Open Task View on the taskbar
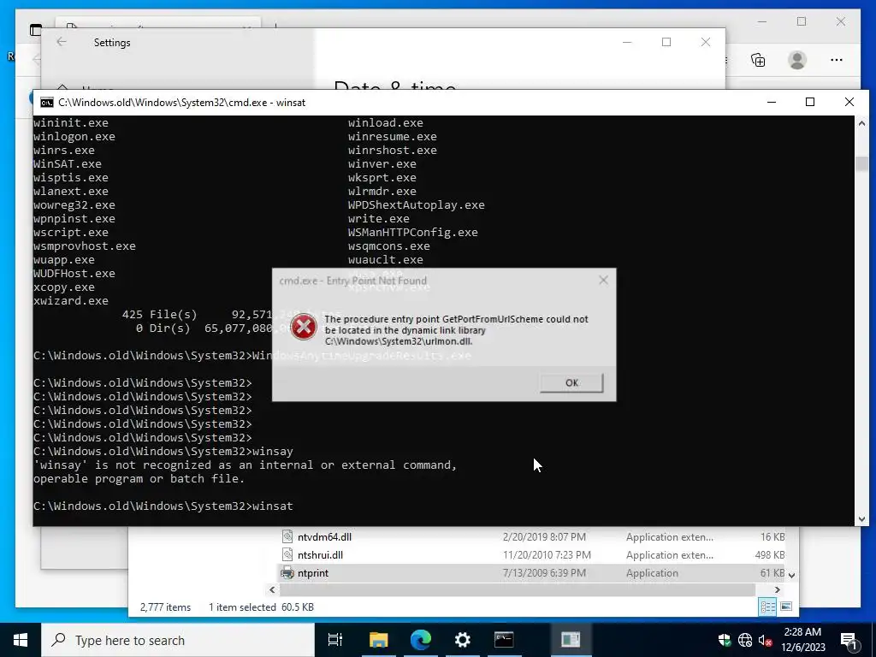The image size is (876, 657). tap(335, 640)
